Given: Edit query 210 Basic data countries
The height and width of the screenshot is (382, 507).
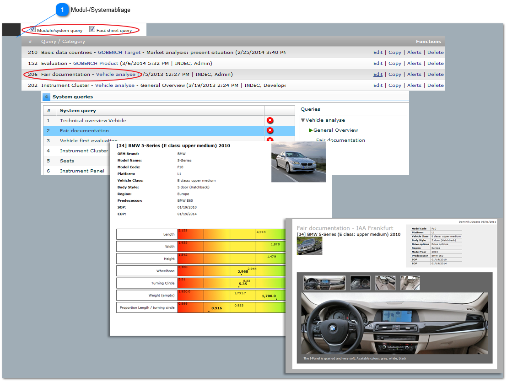Looking at the screenshot, I should point(378,52).
